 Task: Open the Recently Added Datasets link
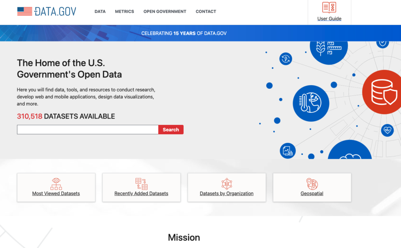click(141, 194)
